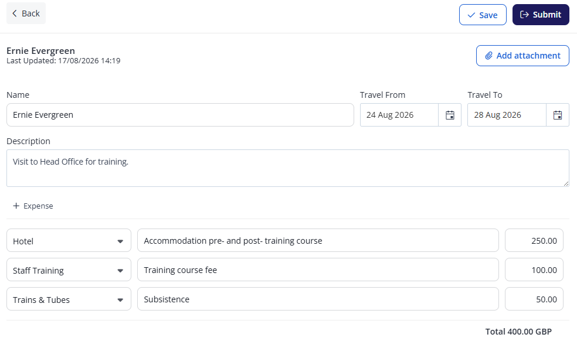Save the expense claim
This screenshot has width=577, height=341.
(483, 15)
